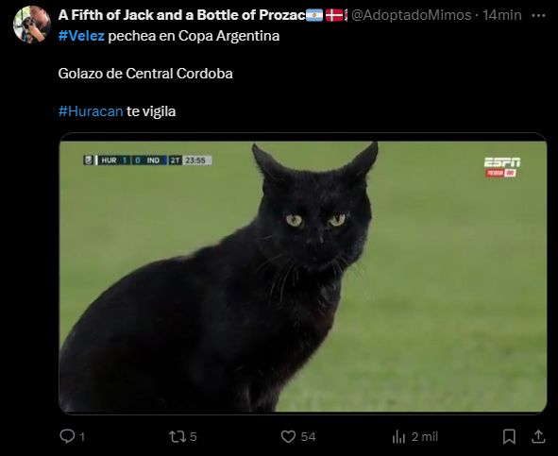Open the share upload icon
The image size is (558, 456).
[x=538, y=436]
